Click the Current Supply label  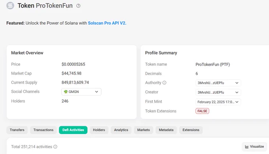(24, 83)
